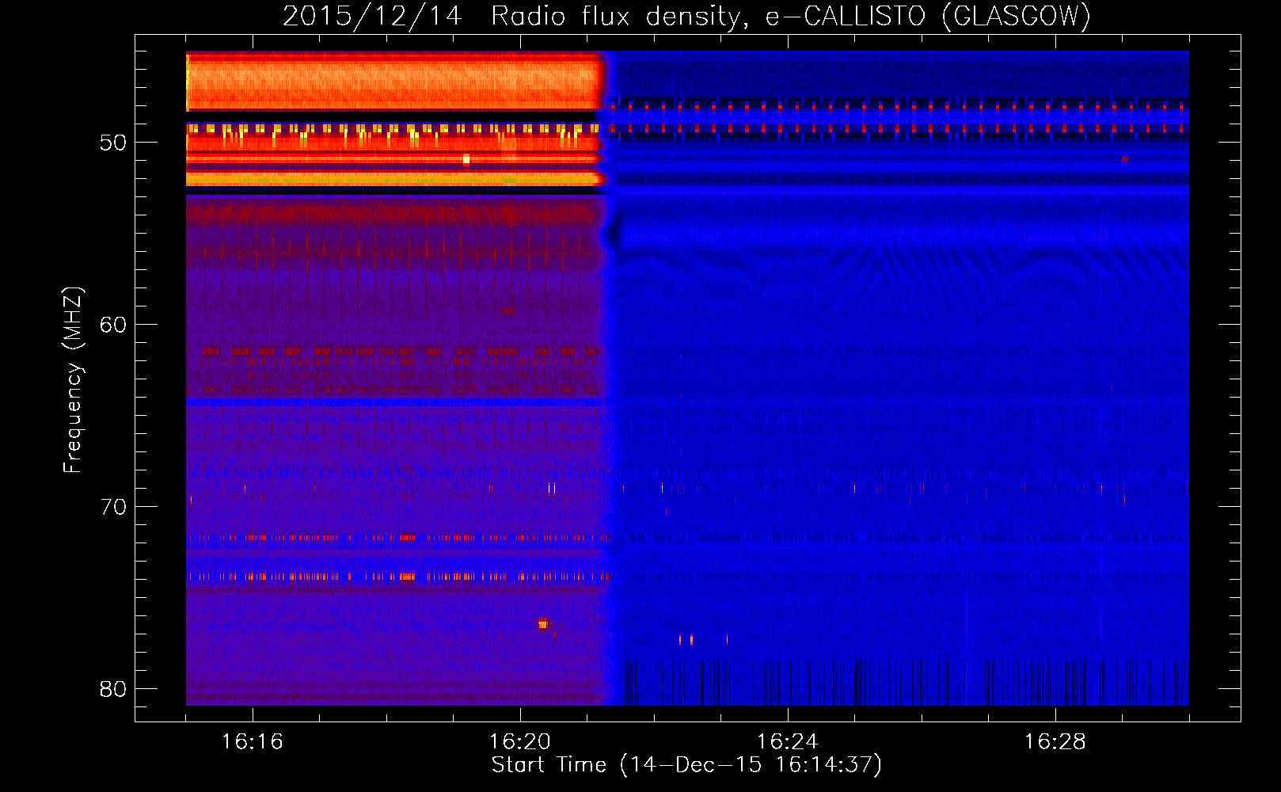The width and height of the screenshot is (1281, 792).
Task: Click the 16:20 time tick label
Action: (x=520, y=742)
